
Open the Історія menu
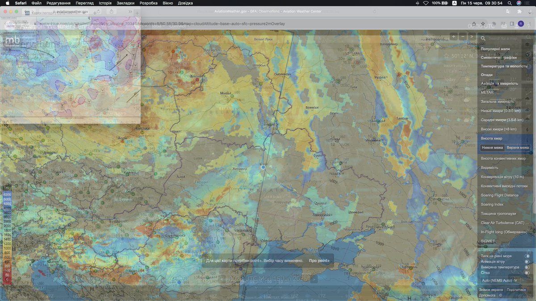(105, 3)
